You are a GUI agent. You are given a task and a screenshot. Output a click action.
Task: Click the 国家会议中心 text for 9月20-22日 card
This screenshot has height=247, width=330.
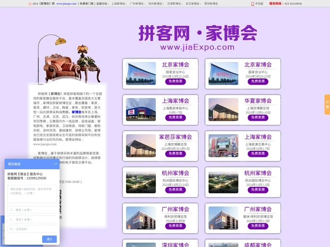click(258, 72)
